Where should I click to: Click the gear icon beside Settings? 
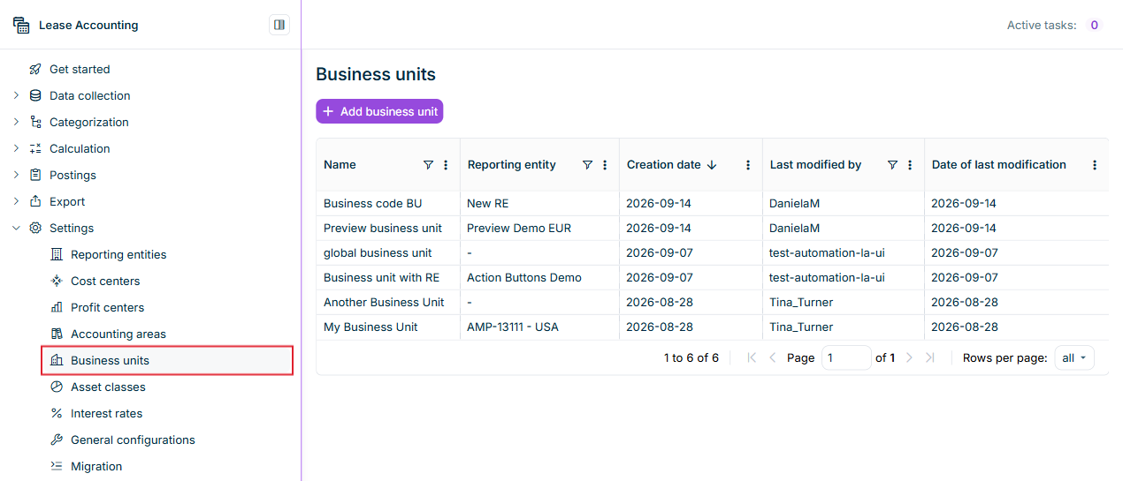pos(35,228)
